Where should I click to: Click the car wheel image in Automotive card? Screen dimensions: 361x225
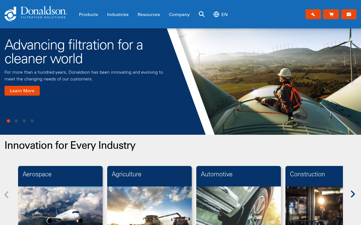[x=239, y=206]
